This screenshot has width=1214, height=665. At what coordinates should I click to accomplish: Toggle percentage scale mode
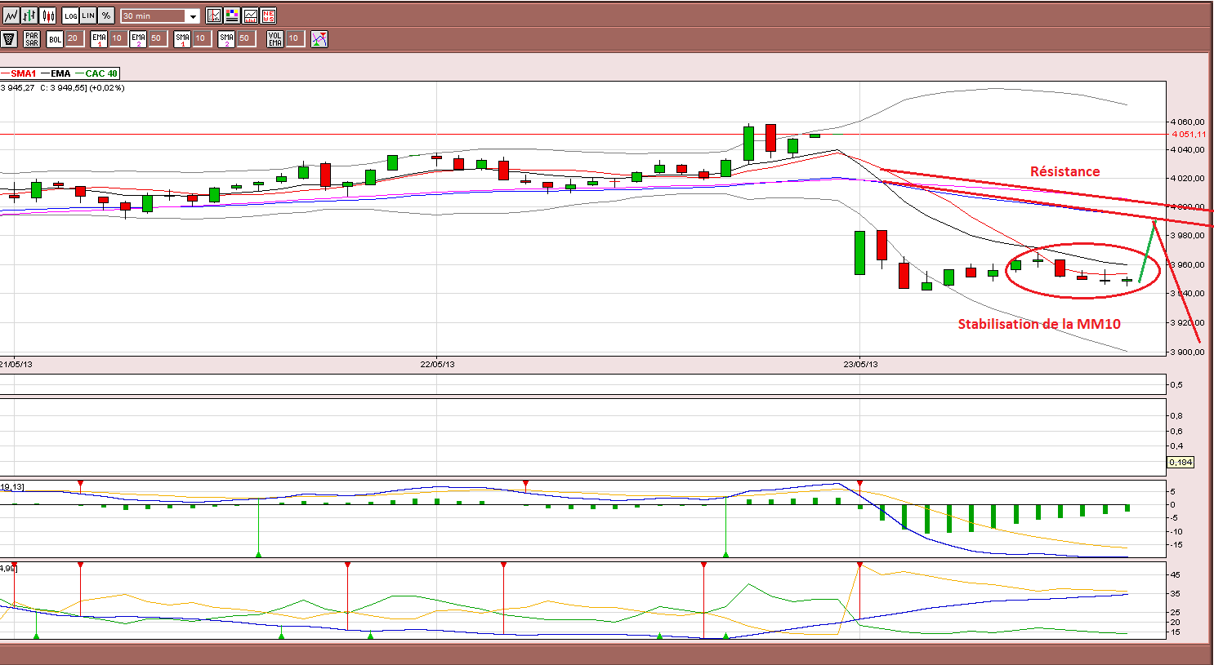click(106, 16)
